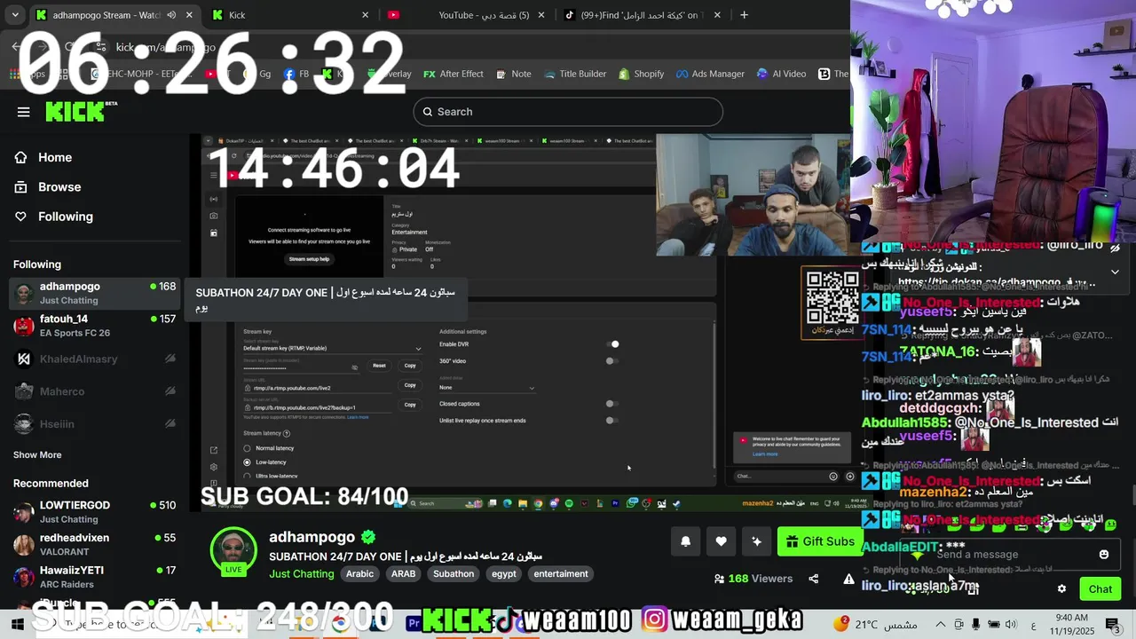The width and height of the screenshot is (1136, 639).
Task: Toggle 360° video switch in the stream
Action: (611, 361)
